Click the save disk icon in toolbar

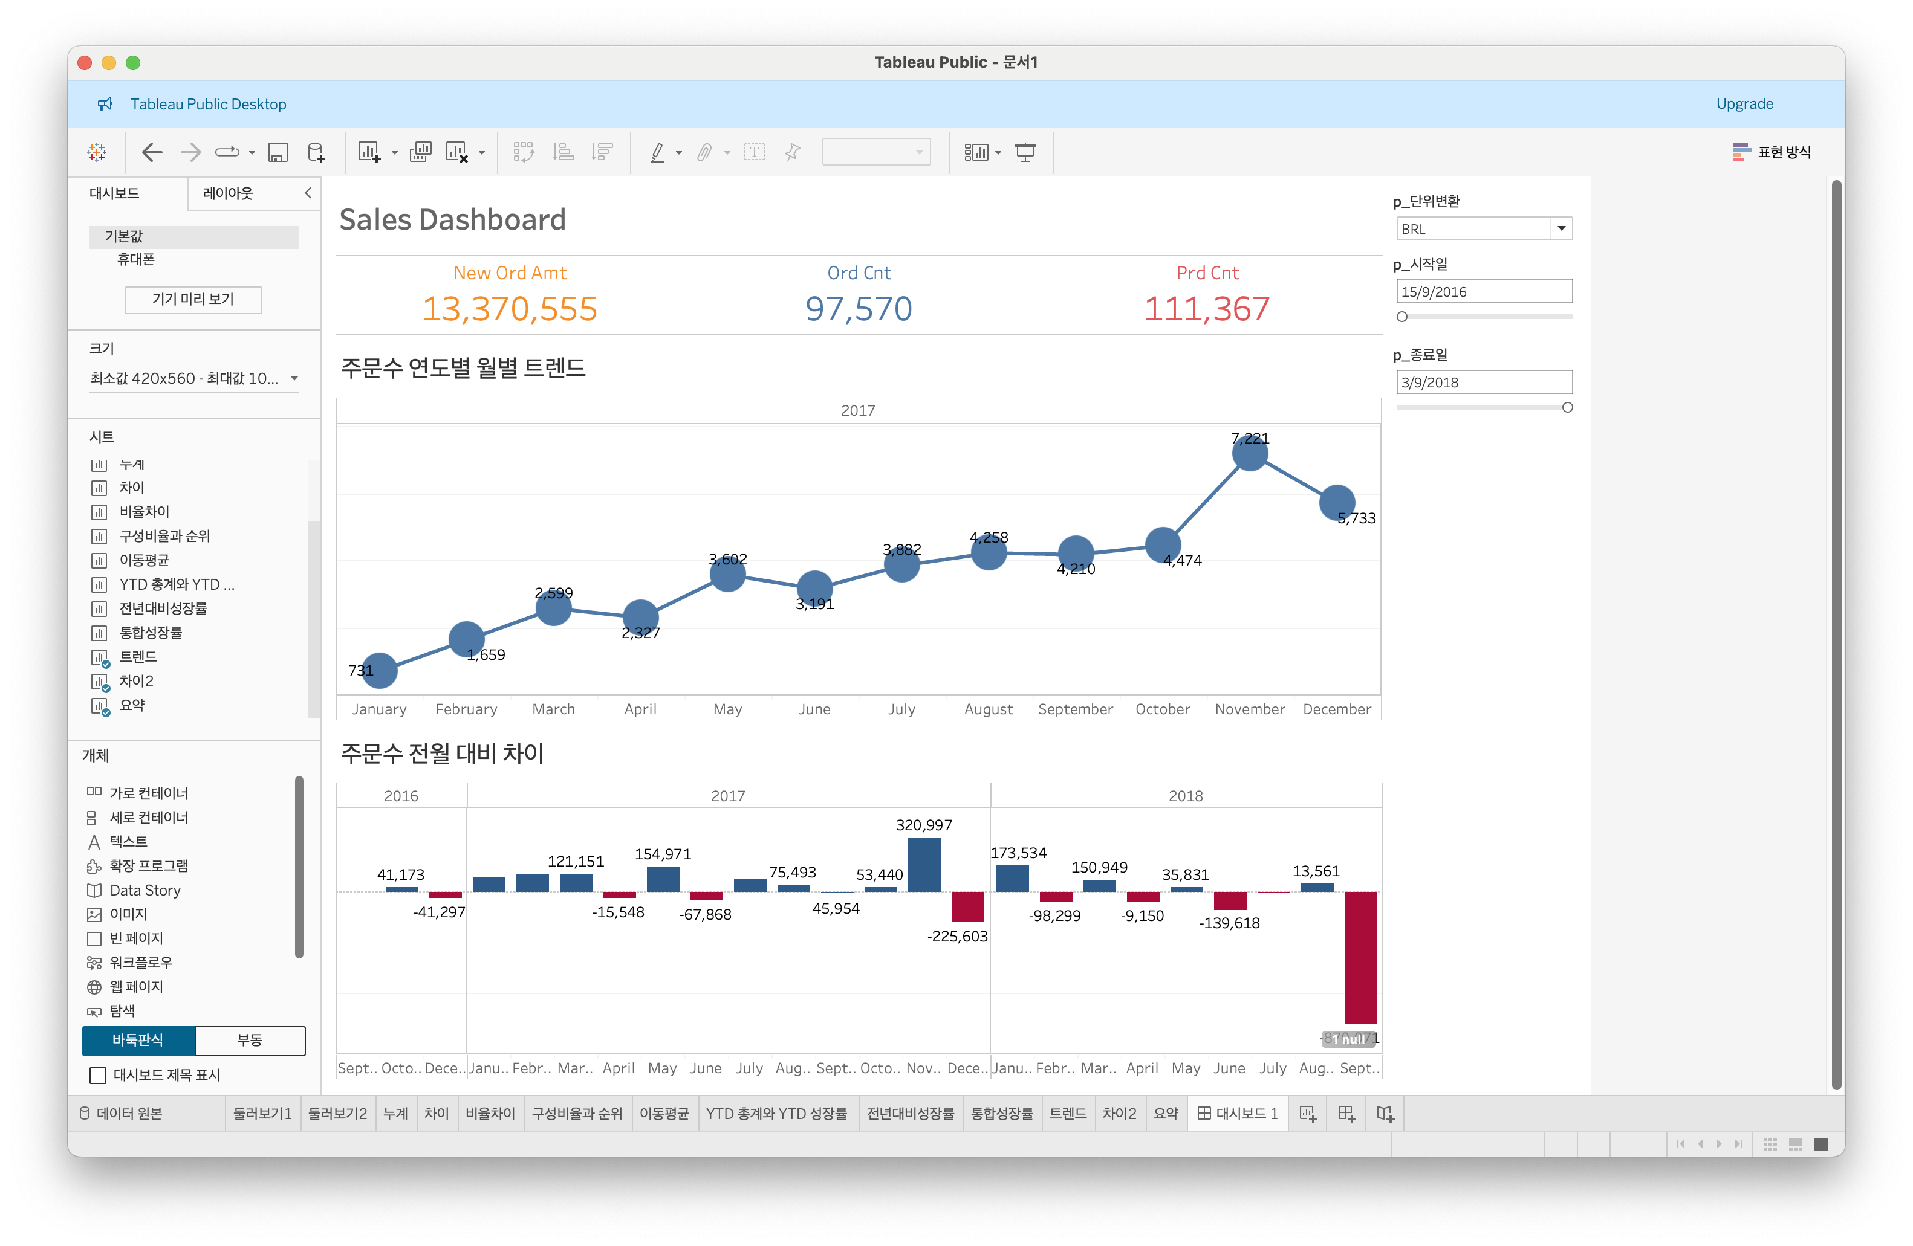click(x=278, y=152)
